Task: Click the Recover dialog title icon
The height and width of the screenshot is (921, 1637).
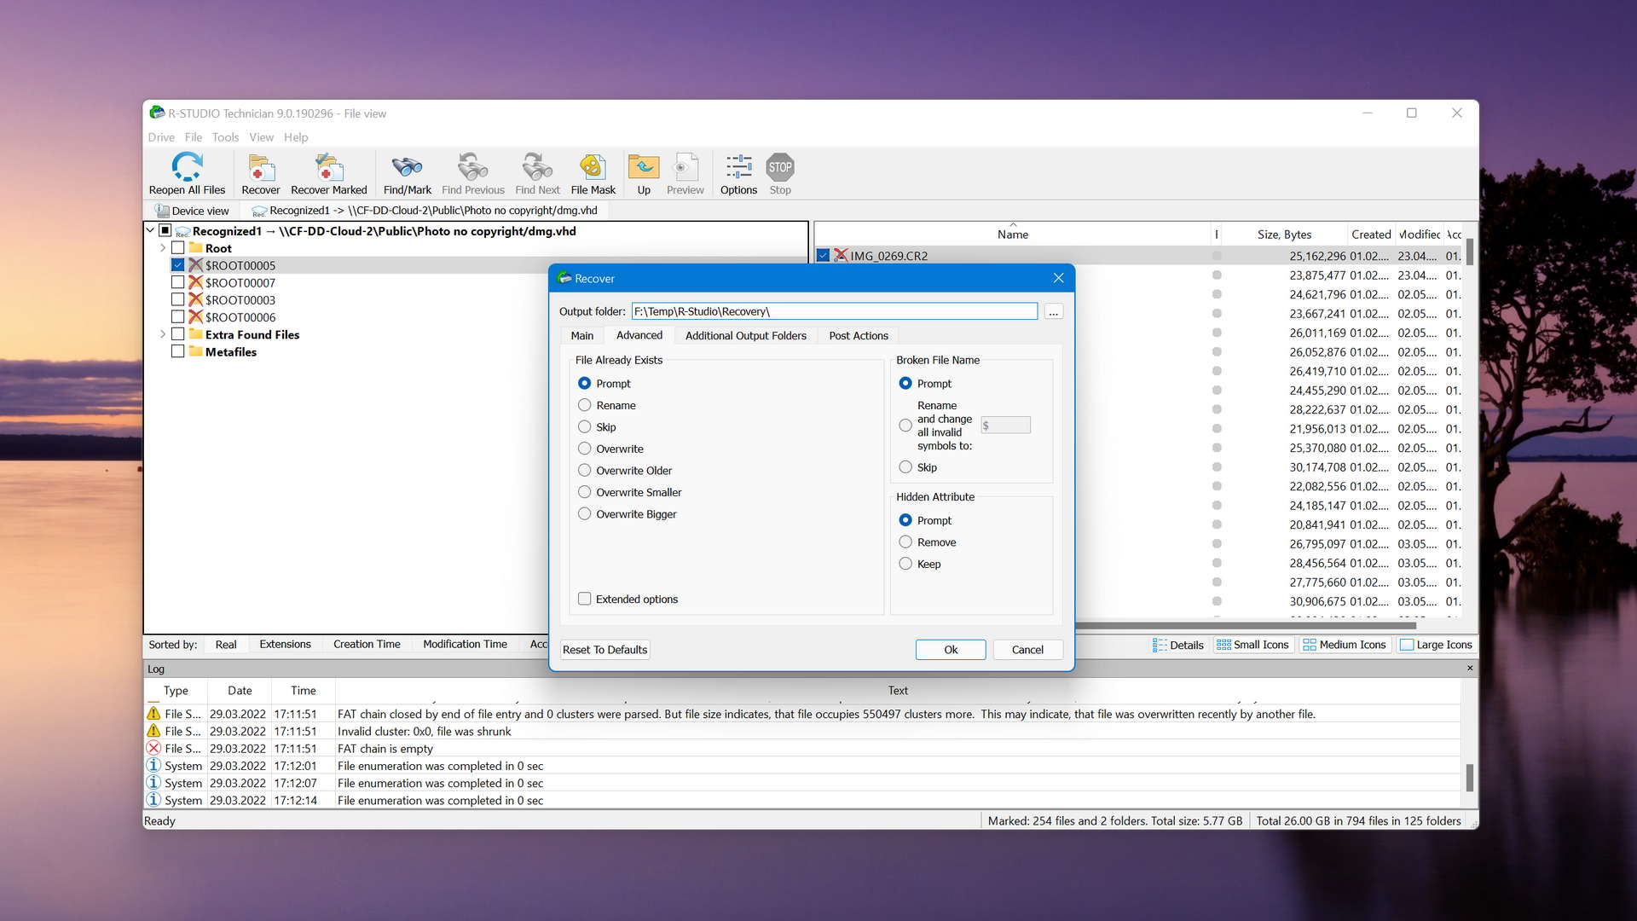Action: click(x=564, y=278)
